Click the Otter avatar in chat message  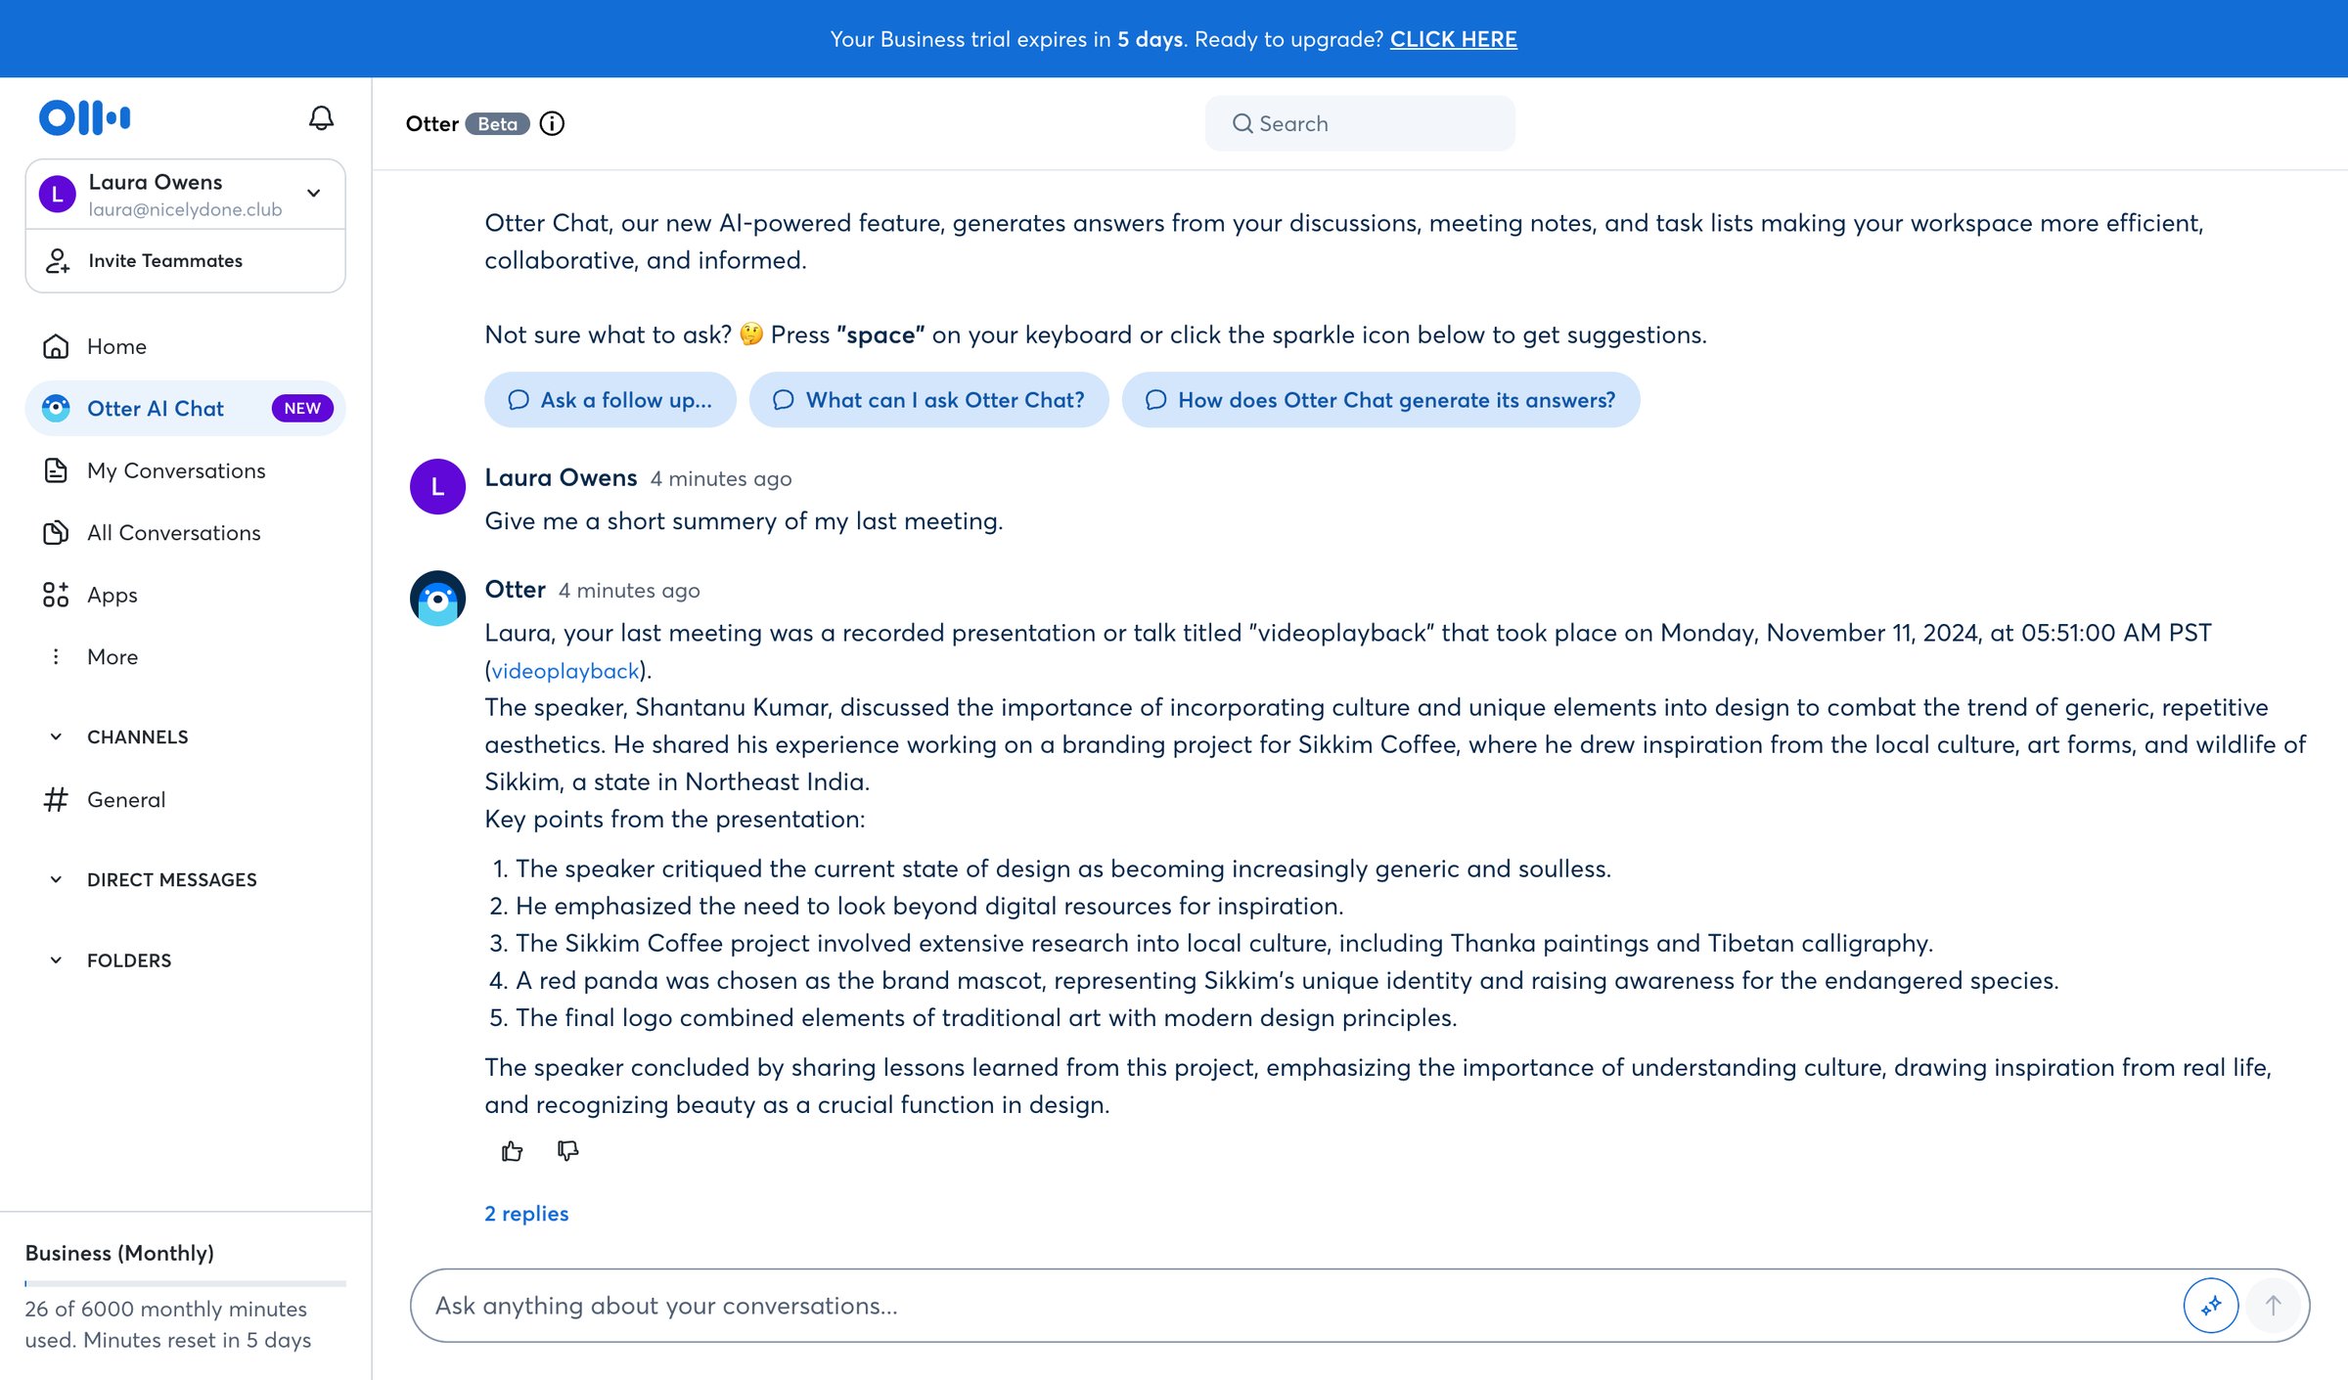(437, 598)
